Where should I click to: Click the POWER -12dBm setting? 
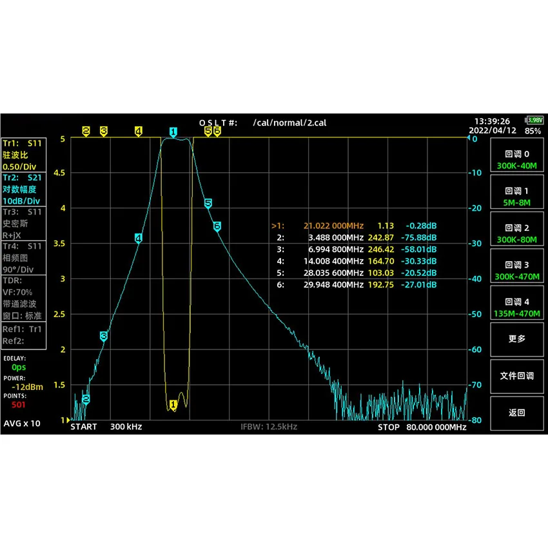click(27, 387)
